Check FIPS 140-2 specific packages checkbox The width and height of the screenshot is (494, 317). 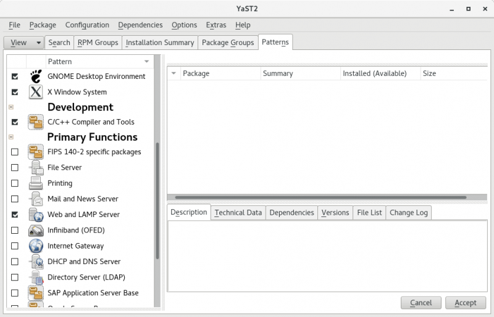coord(14,152)
